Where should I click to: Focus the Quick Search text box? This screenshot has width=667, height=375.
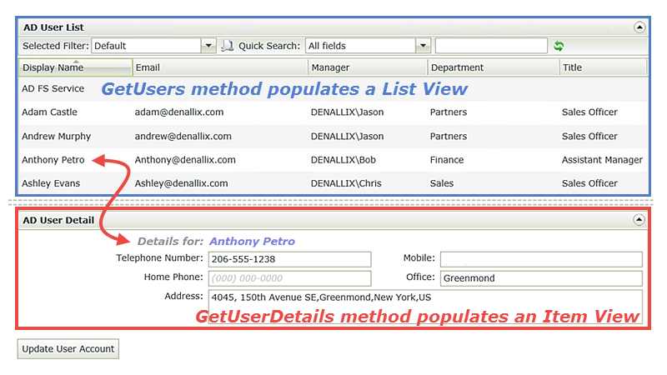click(491, 46)
